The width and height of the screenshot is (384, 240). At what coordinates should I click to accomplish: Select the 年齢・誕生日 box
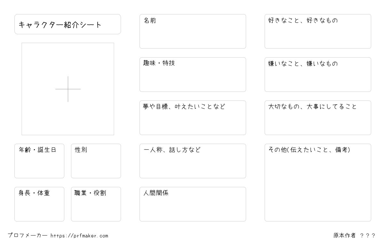[x=39, y=161]
